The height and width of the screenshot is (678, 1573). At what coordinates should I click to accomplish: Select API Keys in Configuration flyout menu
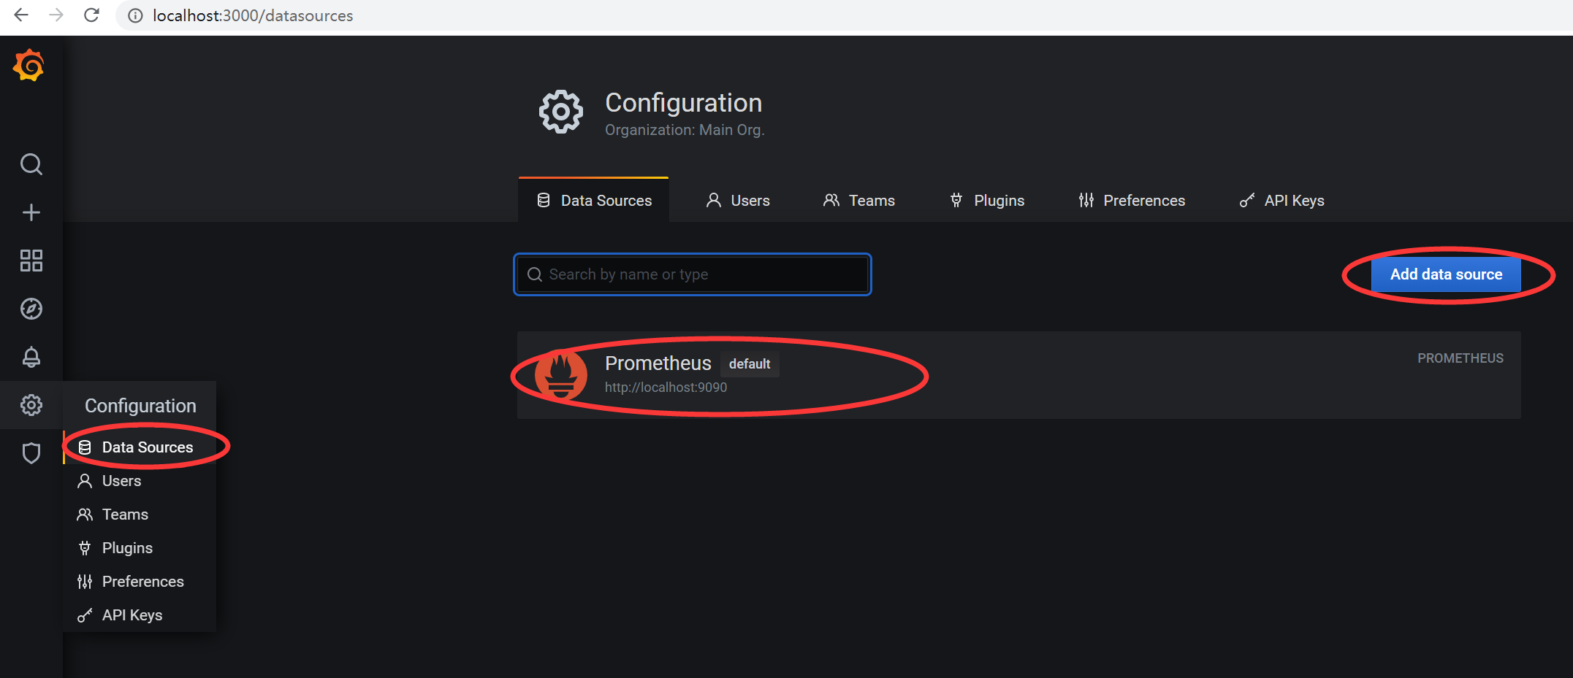140,615
